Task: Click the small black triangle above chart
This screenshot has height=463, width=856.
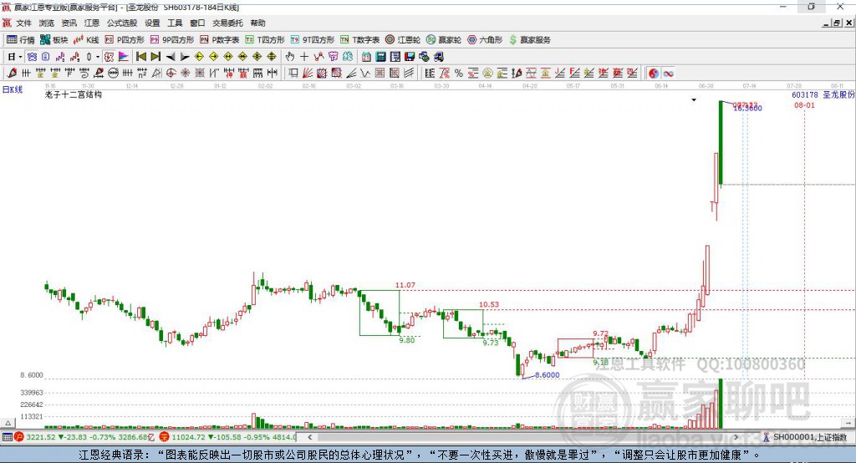Action: [694, 100]
